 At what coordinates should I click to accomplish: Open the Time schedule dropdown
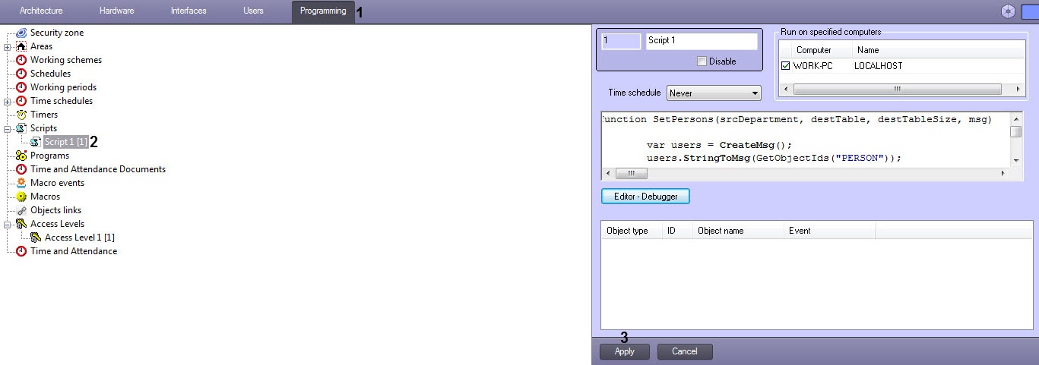coord(714,93)
